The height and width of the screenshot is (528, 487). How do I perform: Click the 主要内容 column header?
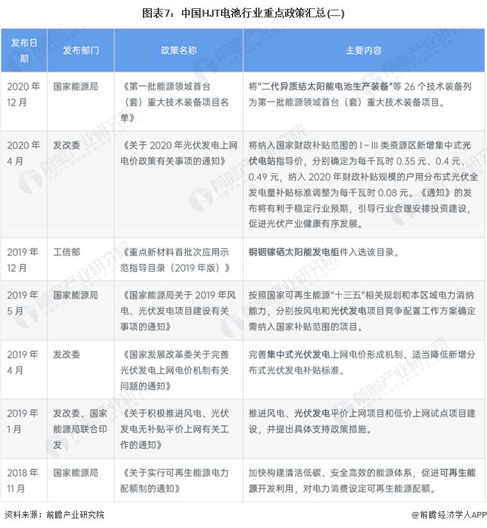(x=364, y=51)
